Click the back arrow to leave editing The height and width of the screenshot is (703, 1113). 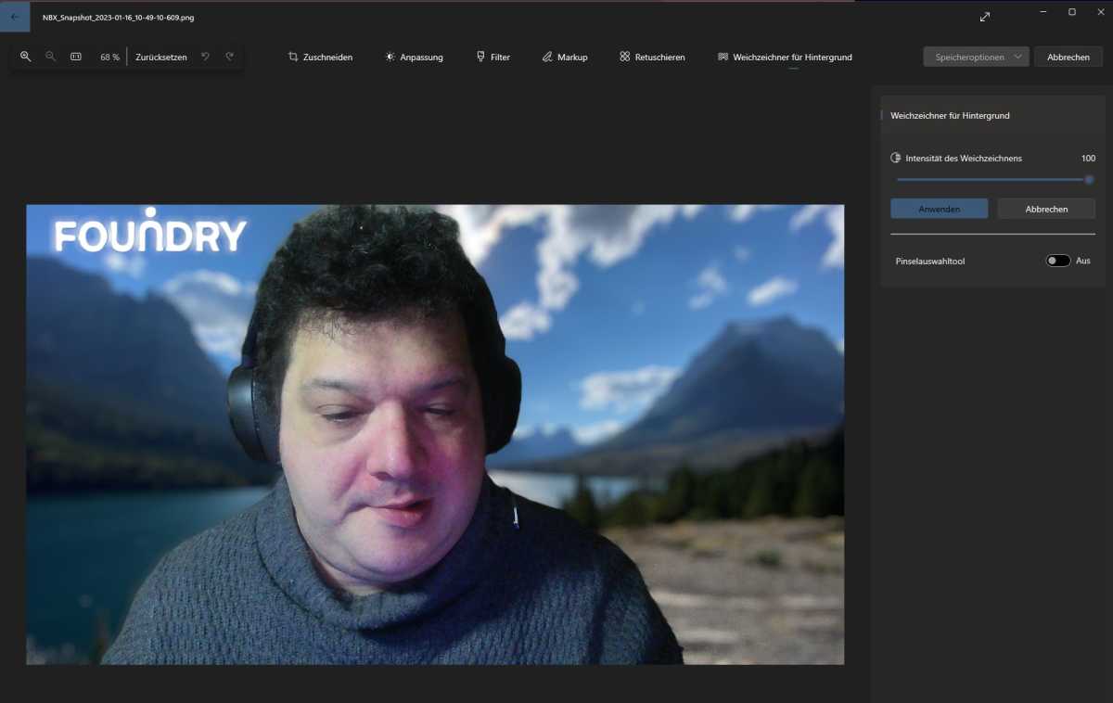(14, 17)
